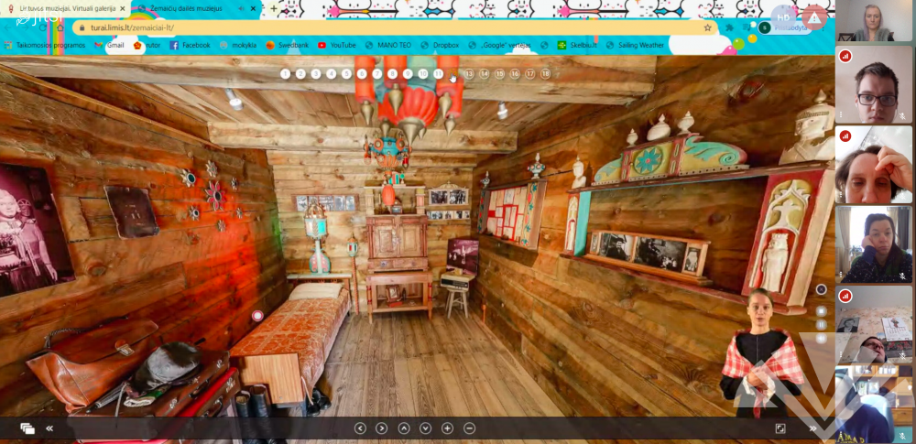Screen dimensions: 916x444
Task: Toggle fullscreen mode of the tour
Action: (x=780, y=428)
